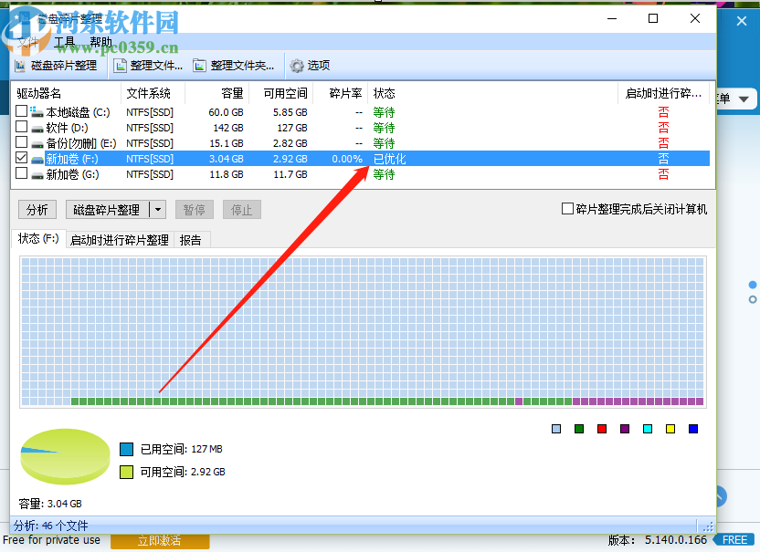Click the FREE version badge
The image size is (760, 552).
pos(734,540)
